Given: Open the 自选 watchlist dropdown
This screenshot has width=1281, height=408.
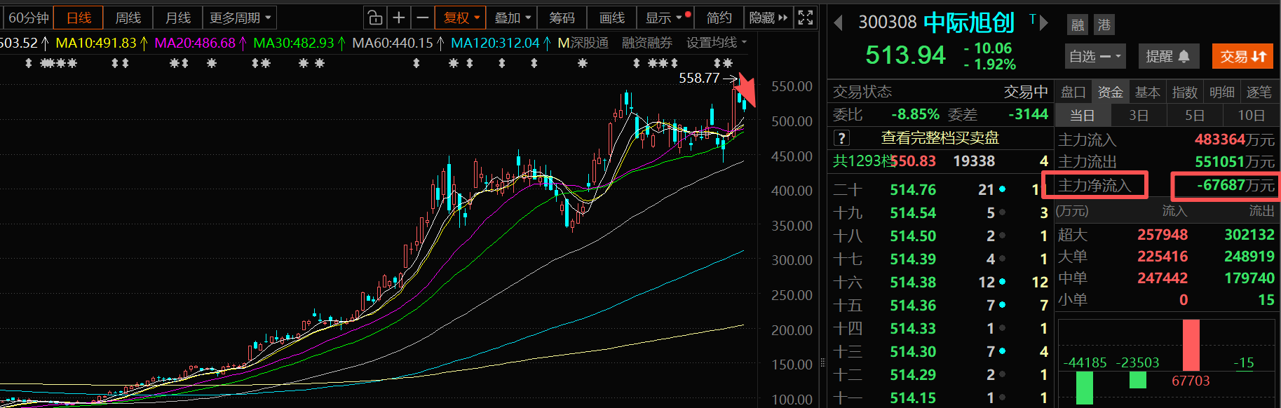Looking at the screenshot, I should click(1094, 56).
